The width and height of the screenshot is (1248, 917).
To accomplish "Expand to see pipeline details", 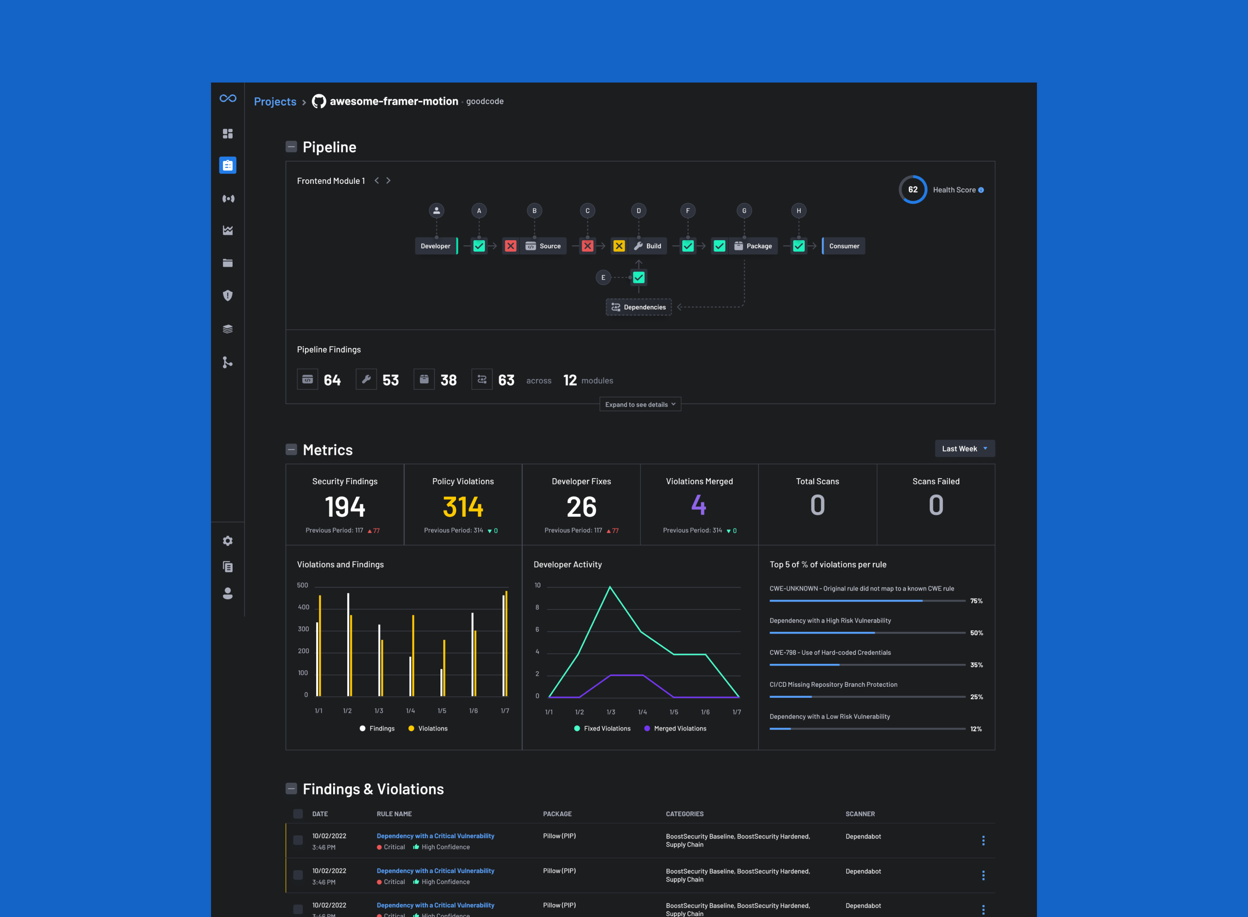I will 641,404.
